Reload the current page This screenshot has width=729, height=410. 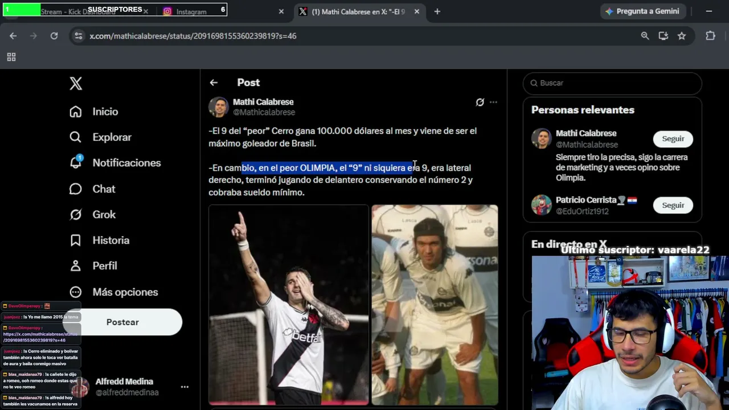[54, 36]
